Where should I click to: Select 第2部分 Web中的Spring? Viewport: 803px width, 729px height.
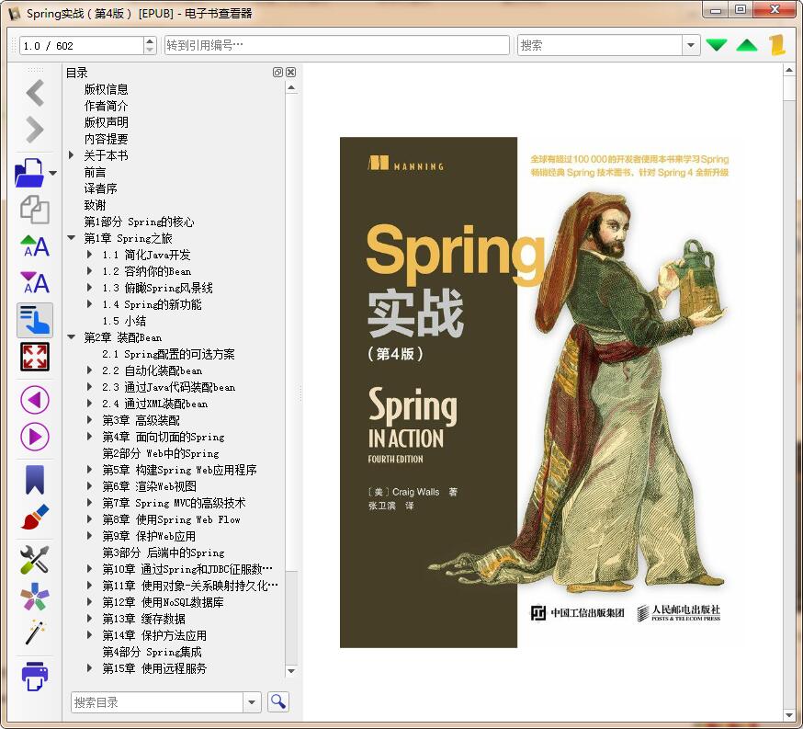(x=160, y=453)
